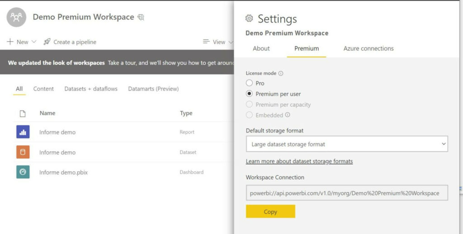Expand the View dropdown menu
Screen dimensions: 463x234
(218, 42)
